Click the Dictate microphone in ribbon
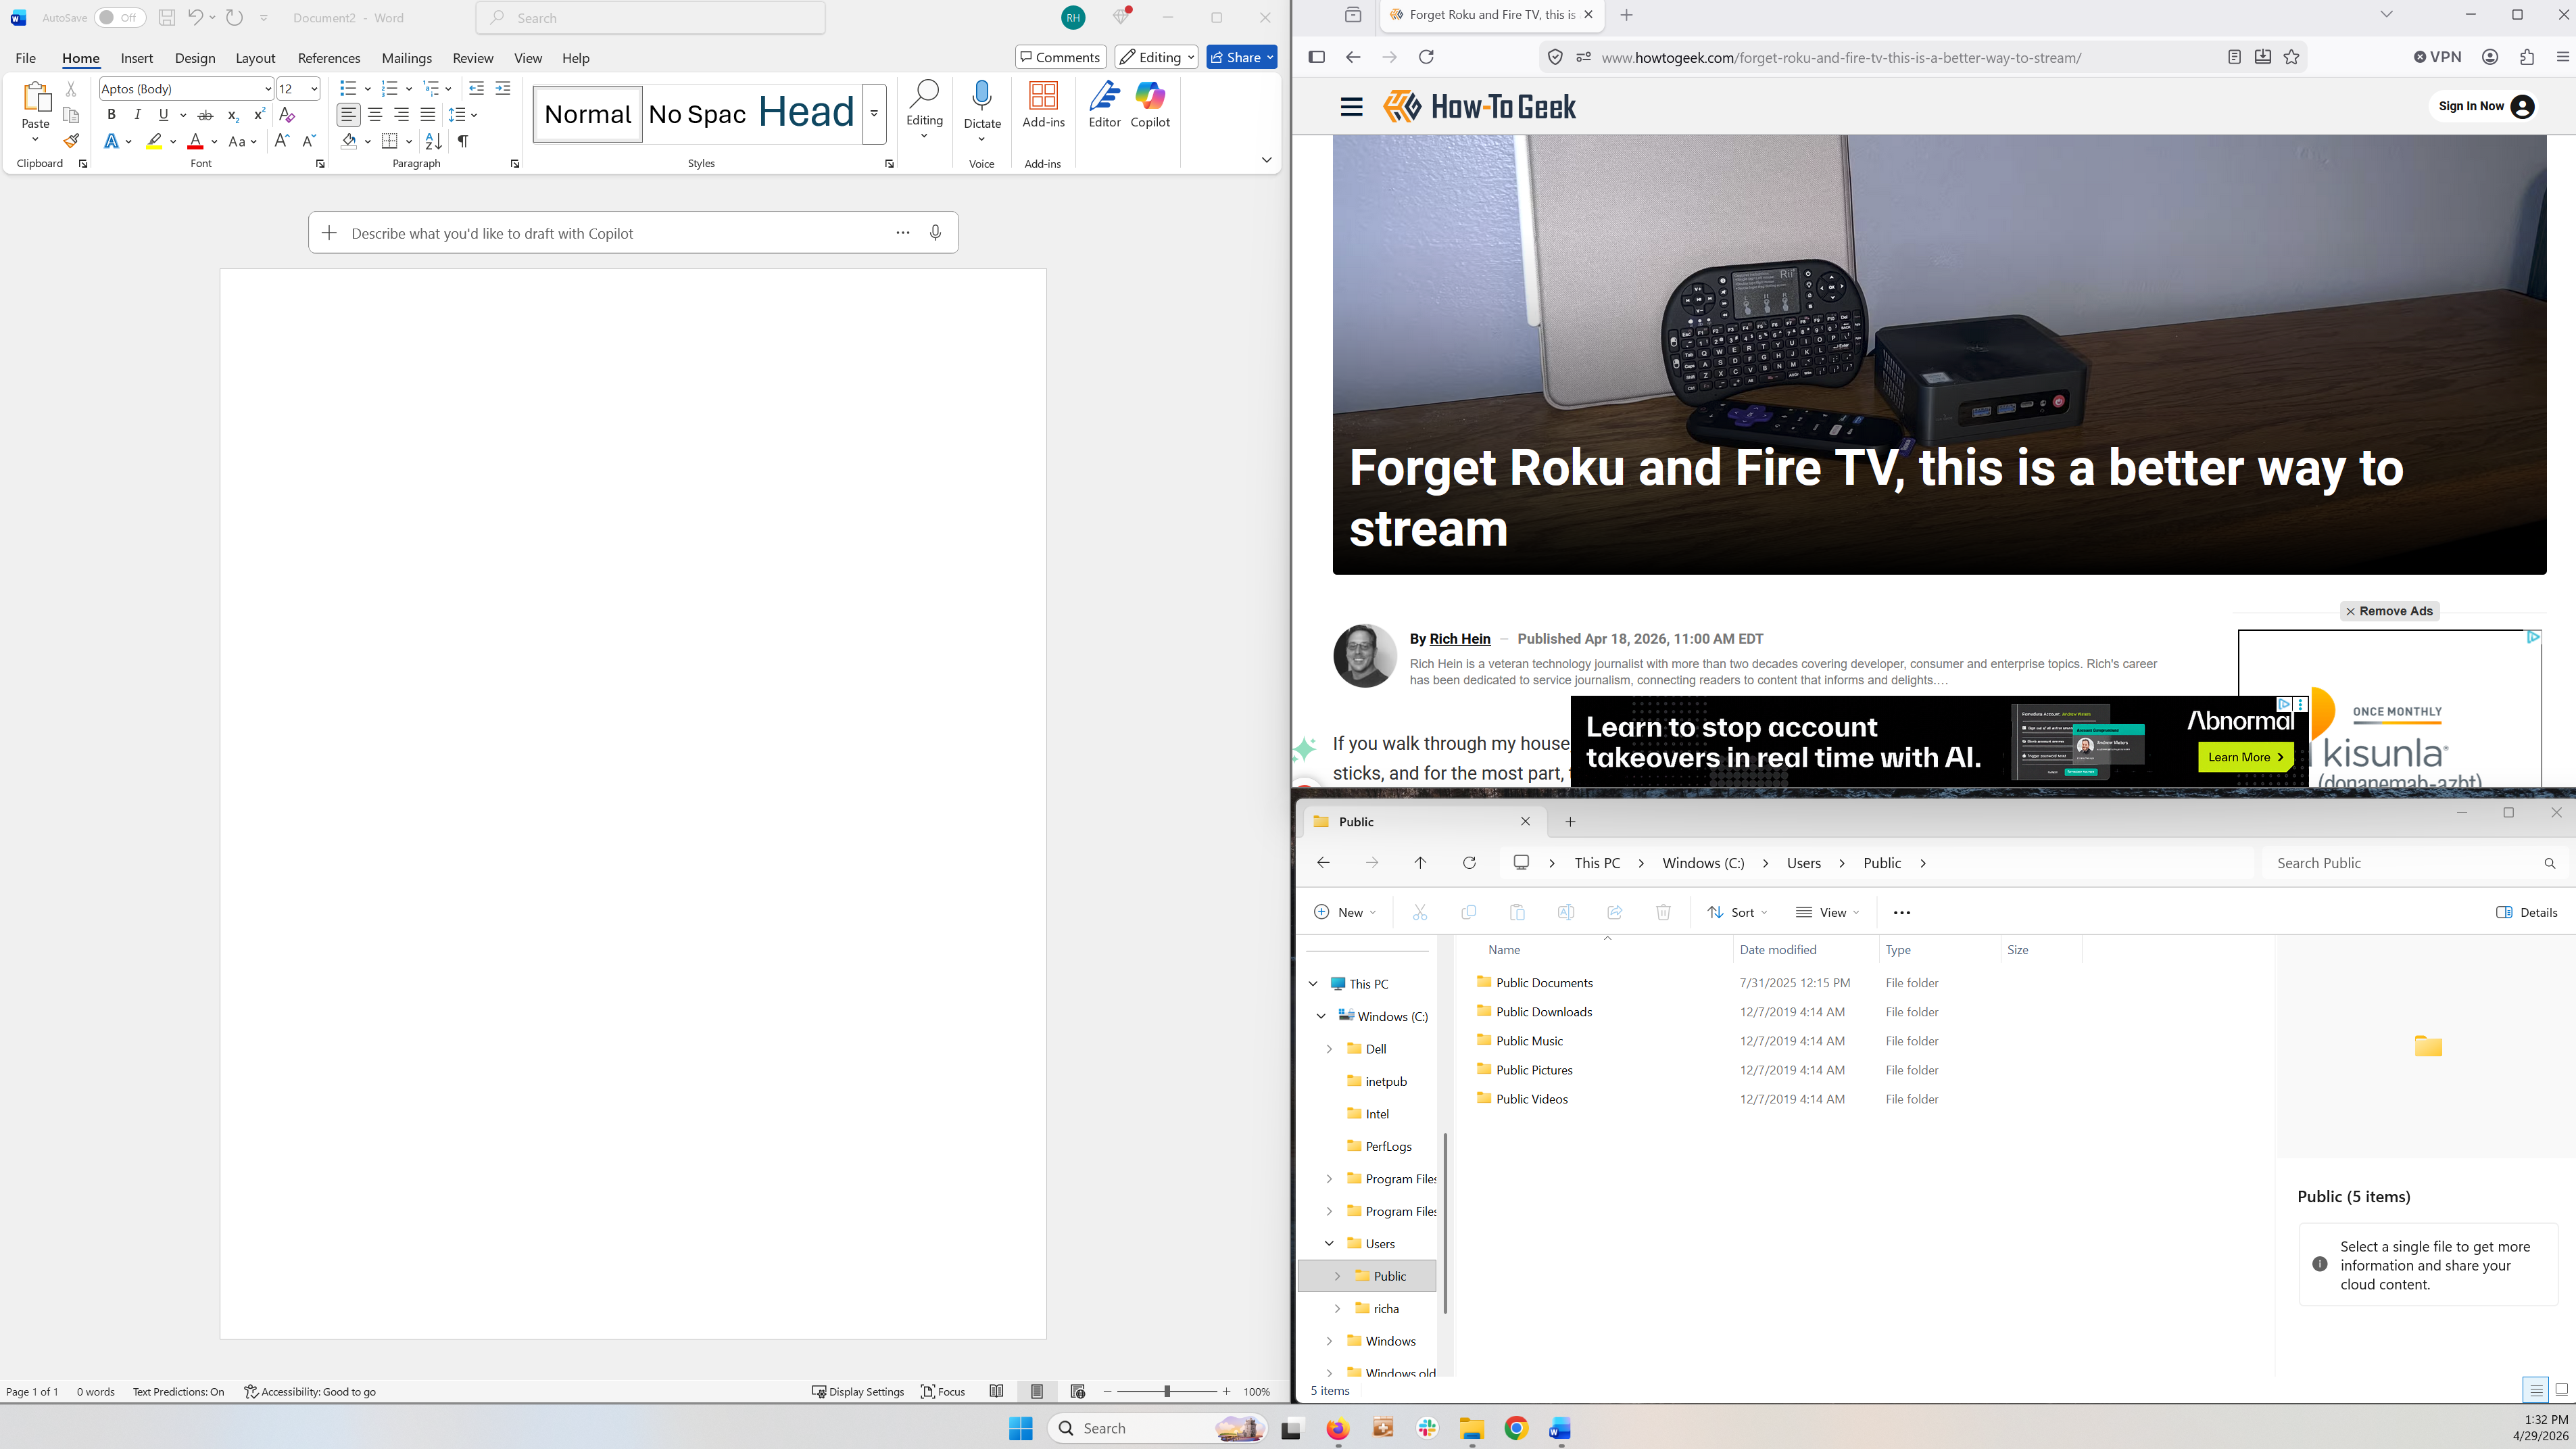The width and height of the screenshot is (2576, 1449). (x=982, y=96)
